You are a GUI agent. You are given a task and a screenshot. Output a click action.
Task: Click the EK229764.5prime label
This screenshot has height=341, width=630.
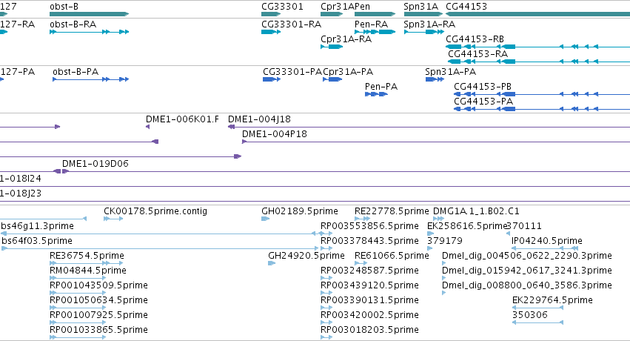tap(552, 300)
